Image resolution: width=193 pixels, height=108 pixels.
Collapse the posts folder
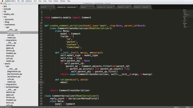click(x=4, y=64)
